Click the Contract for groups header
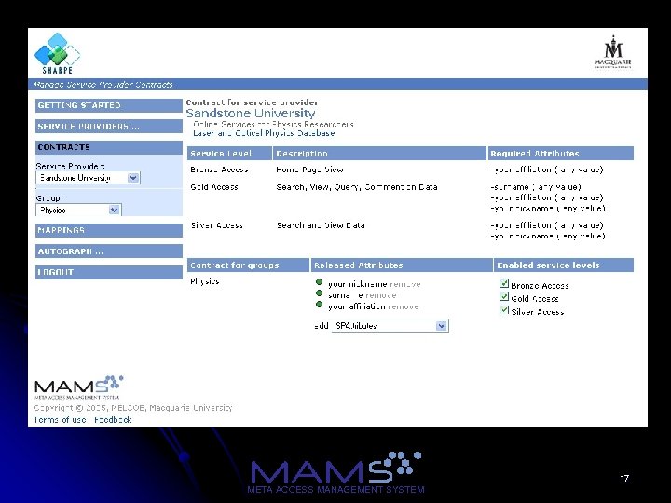Screen dimensions: 671x503 click(248, 265)
